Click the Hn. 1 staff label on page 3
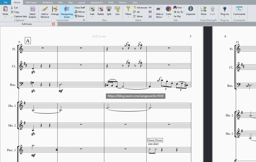256x162 pixels. (x=12, y=106)
